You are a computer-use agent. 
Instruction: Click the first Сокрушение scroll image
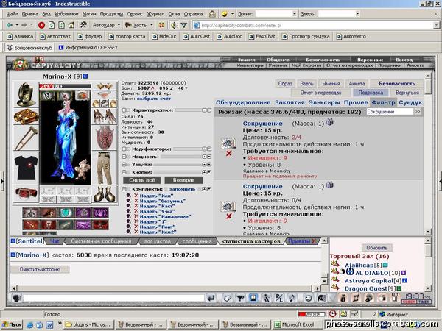point(228,143)
